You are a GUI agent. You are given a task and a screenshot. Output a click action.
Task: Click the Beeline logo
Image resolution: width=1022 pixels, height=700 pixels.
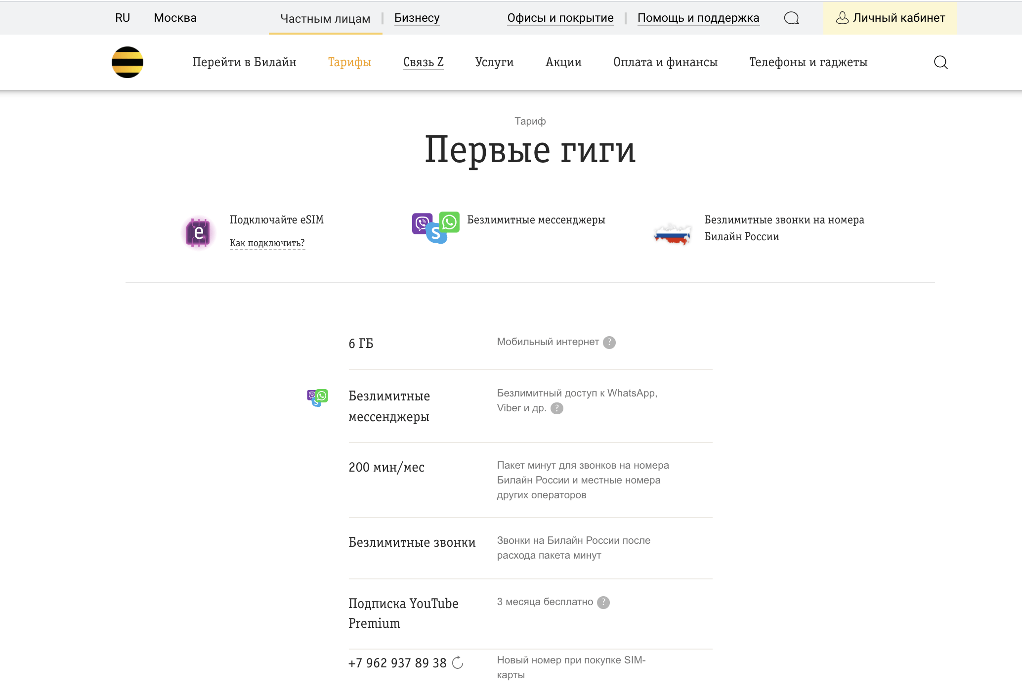(128, 62)
